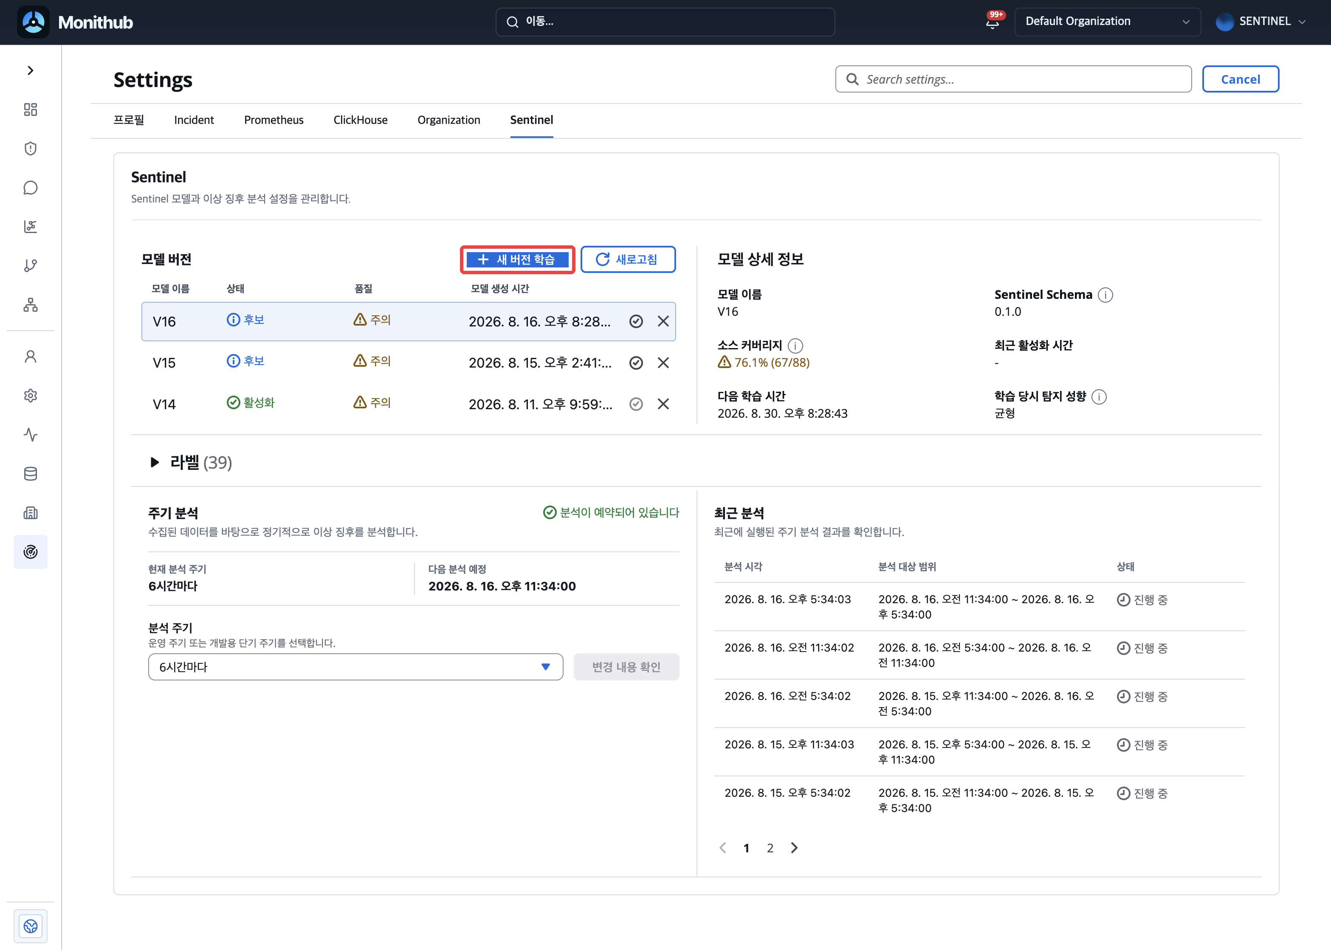Viewport: 1331px width, 950px height.
Task: Click the Monithub logo icon
Action: coord(34,22)
